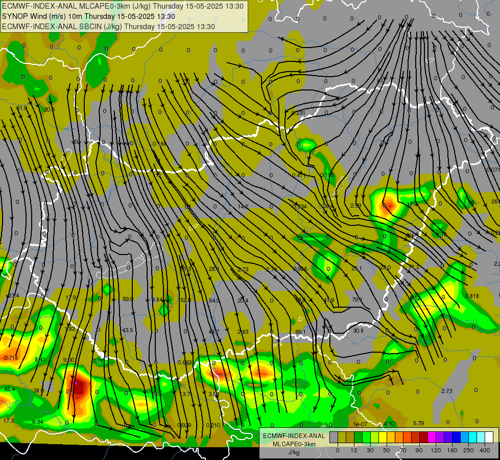Click the map value 0.663
The image size is (500, 460).
pyautogui.click(x=185, y=362)
